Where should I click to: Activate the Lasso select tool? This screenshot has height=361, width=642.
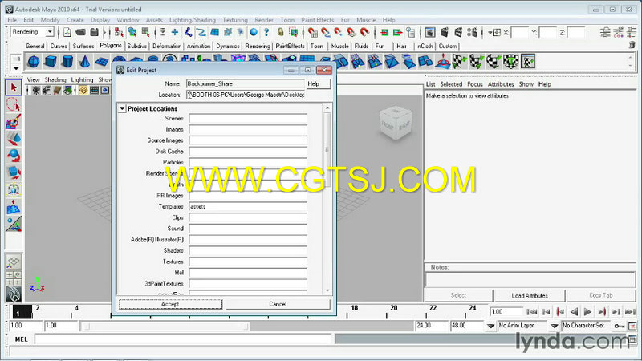14,105
